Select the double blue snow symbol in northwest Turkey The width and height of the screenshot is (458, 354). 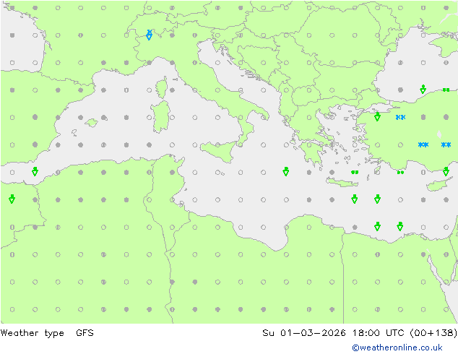point(400,118)
